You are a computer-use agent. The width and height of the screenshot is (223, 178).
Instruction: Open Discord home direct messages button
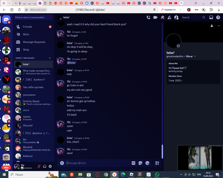6,19
